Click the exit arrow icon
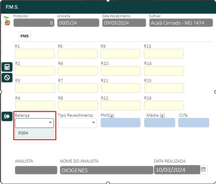Screen dimensions: 216x184 pos(7,116)
